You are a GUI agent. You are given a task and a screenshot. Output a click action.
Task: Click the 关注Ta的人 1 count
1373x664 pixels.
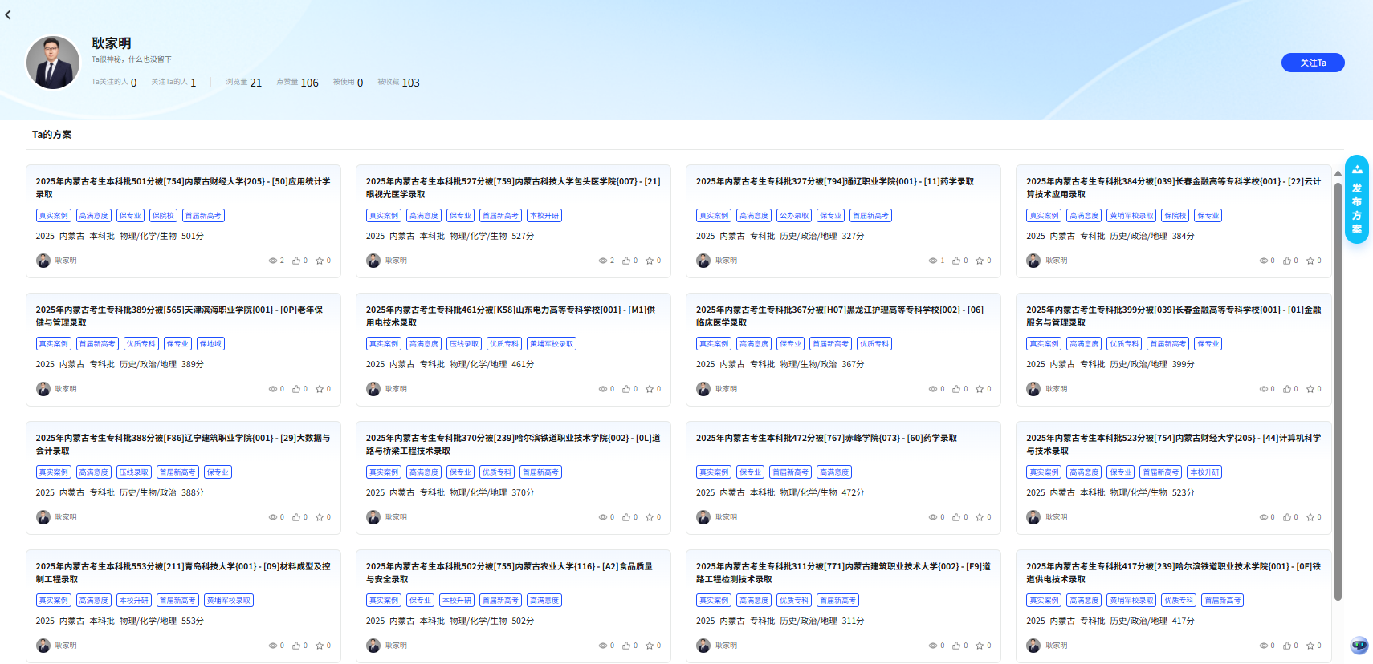(x=173, y=82)
